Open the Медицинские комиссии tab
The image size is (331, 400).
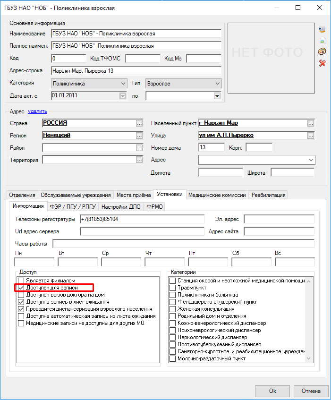pyautogui.click(x=217, y=195)
